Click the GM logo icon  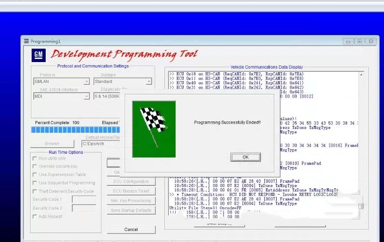pos(39,55)
